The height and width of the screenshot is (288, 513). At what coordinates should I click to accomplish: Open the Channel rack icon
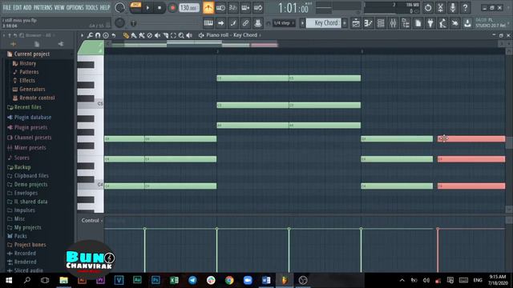pos(381,23)
